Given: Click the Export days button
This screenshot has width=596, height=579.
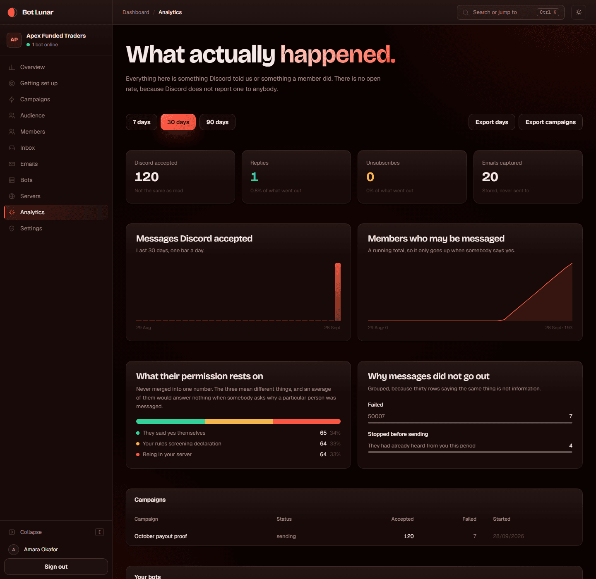Looking at the screenshot, I should [x=492, y=122].
